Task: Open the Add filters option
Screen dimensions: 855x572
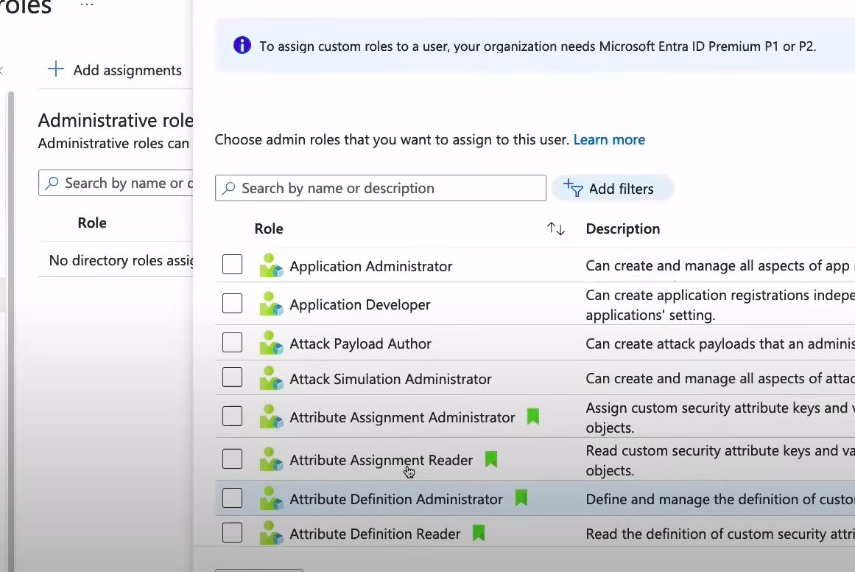Action: pyautogui.click(x=612, y=189)
